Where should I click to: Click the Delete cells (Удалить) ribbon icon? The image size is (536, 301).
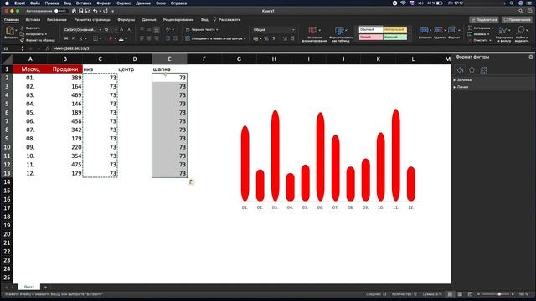pyautogui.click(x=438, y=30)
